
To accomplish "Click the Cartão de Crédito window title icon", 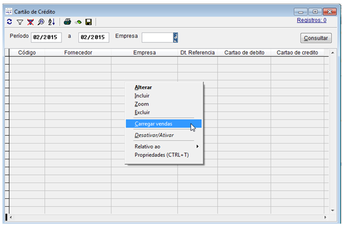I will pos(9,11).
